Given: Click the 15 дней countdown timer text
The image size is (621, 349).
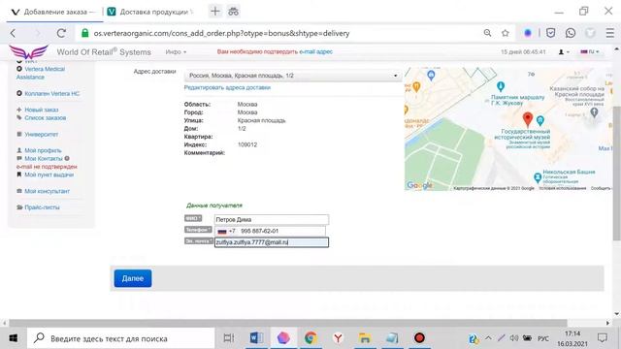Looking at the screenshot, I should [x=523, y=51].
